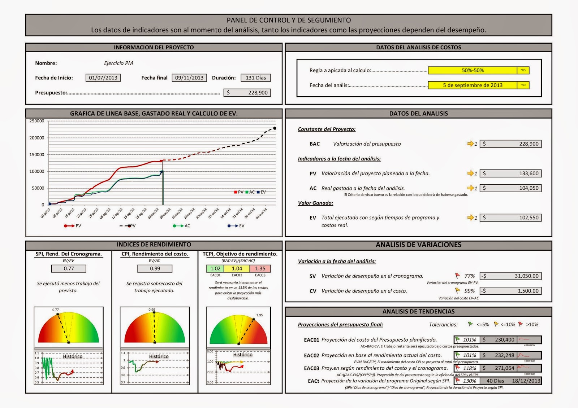Viewport: 578px width, 408px height.
Task: Click the PV AC EV legend inside the chart
Action: click(x=250, y=192)
